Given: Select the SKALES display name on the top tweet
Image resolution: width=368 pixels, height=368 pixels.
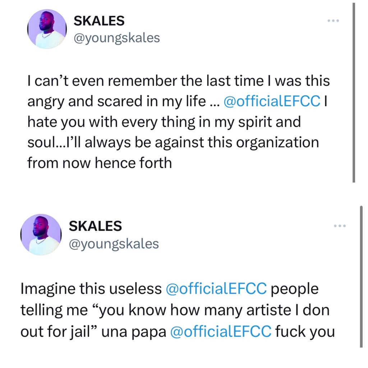Looking at the screenshot, I should [x=98, y=21].
